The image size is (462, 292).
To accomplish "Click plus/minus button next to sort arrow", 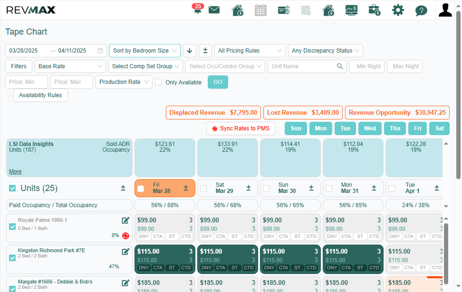I will pyautogui.click(x=205, y=51).
